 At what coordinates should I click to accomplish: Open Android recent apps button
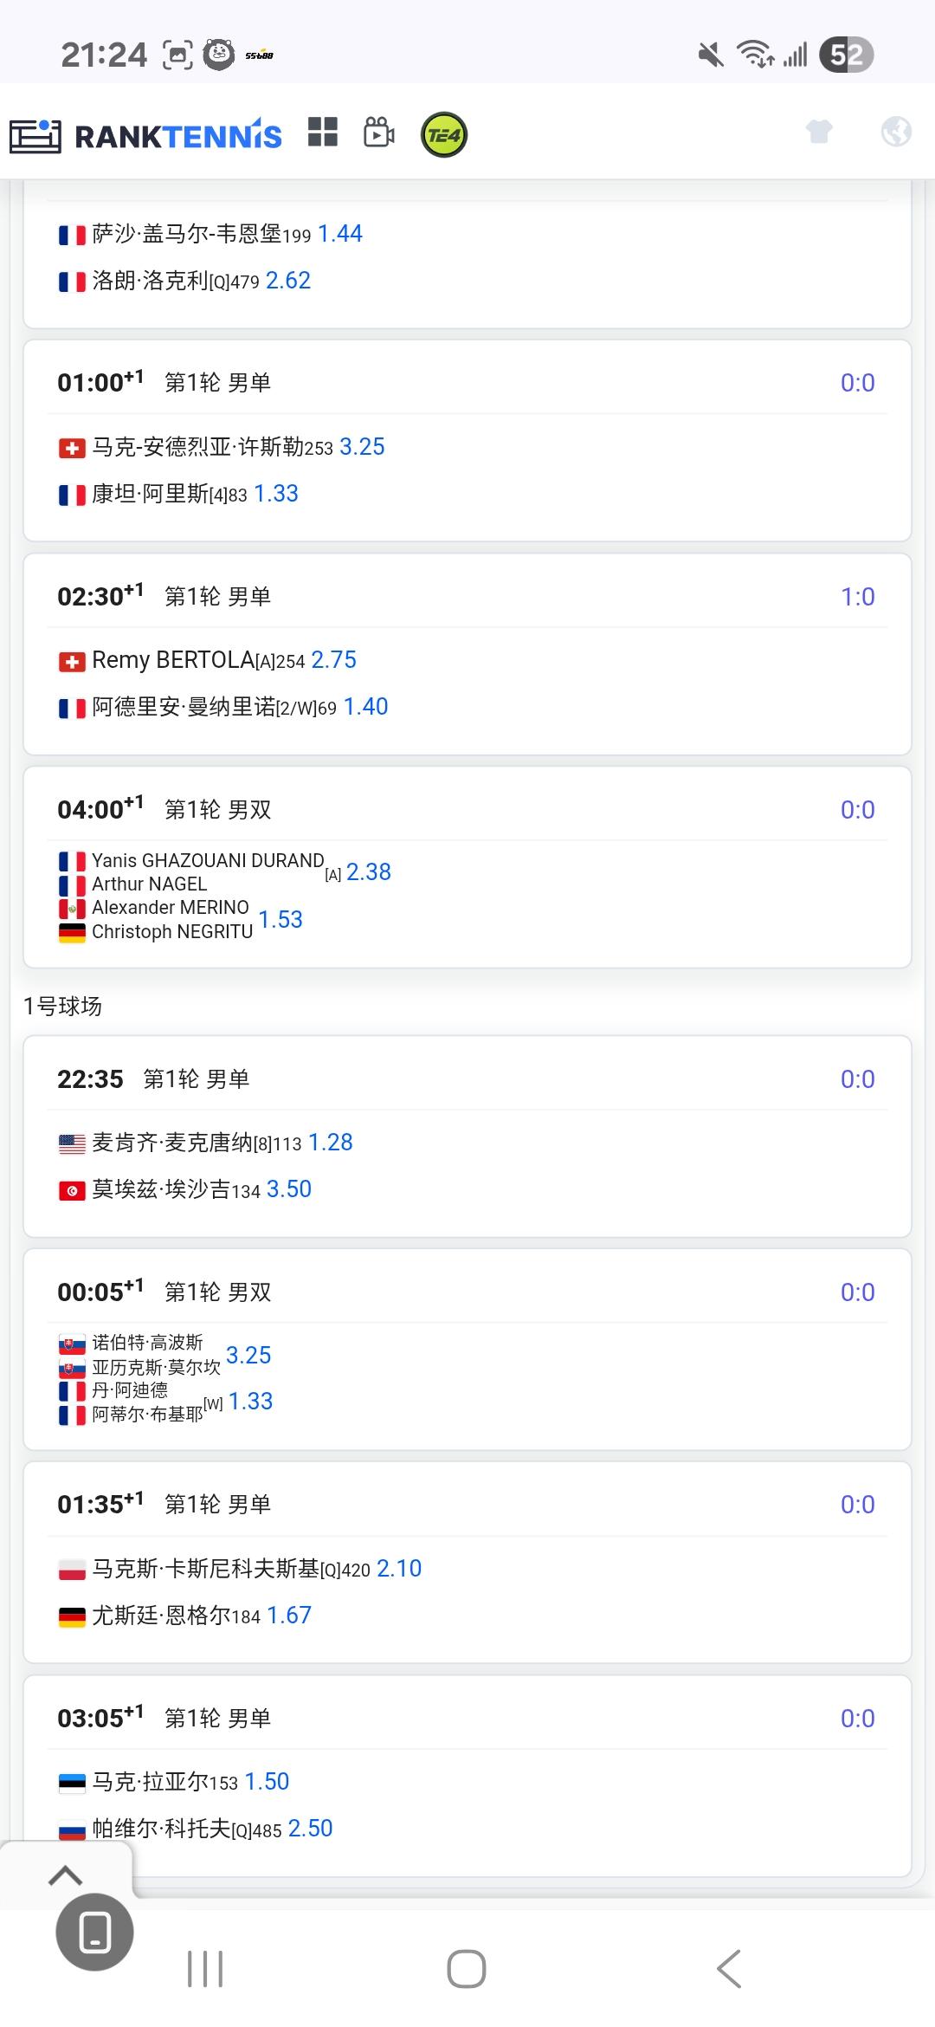(x=205, y=1969)
